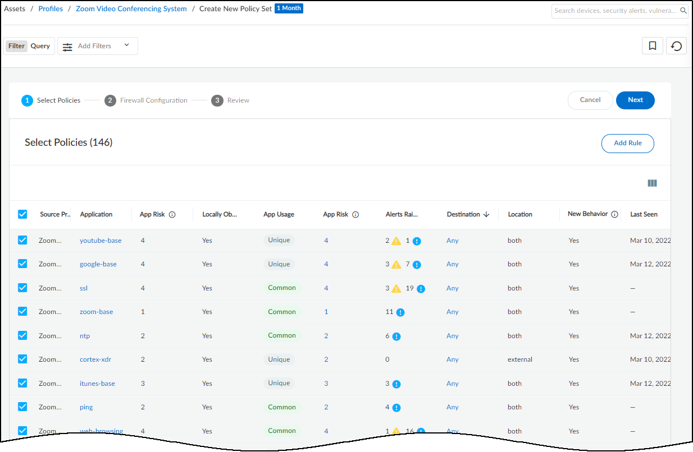Toggle the select-all checkbox in table header
The height and width of the screenshot is (452, 693).
tap(22, 214)
